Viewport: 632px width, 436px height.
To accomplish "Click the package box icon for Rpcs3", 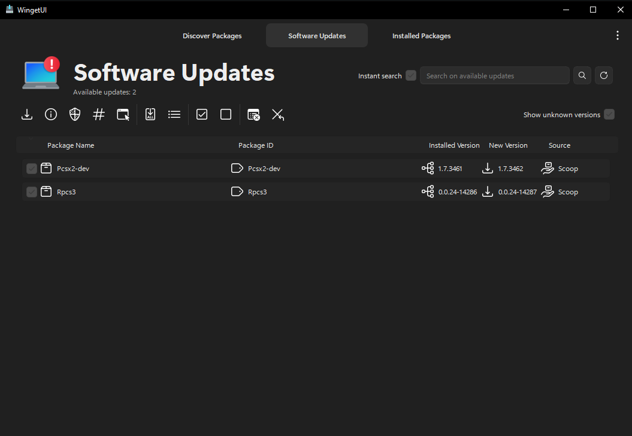I will 46,191.
